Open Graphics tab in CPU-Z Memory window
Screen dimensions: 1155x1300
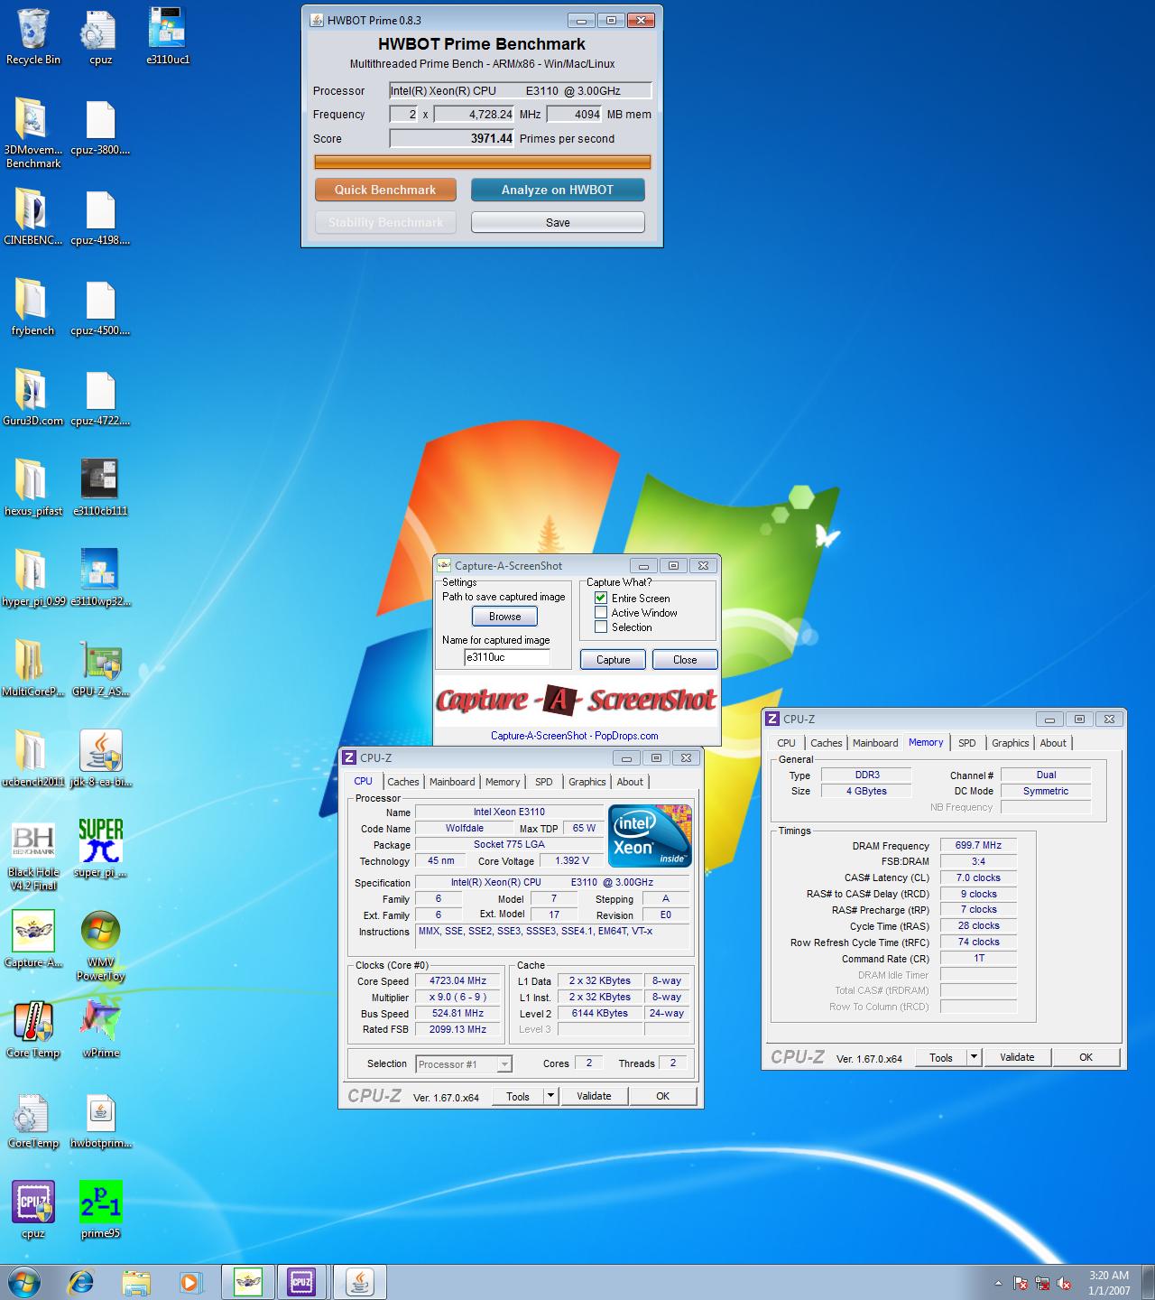click(1010, 743)
